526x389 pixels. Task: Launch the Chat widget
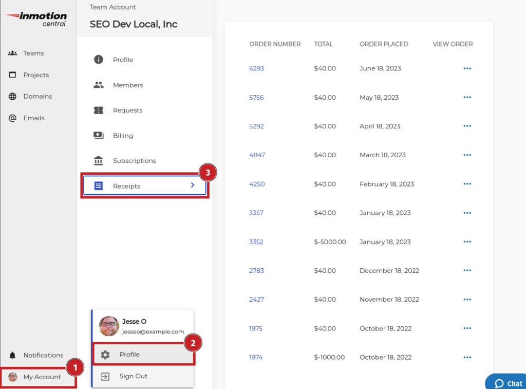click(x=509, y=383)
